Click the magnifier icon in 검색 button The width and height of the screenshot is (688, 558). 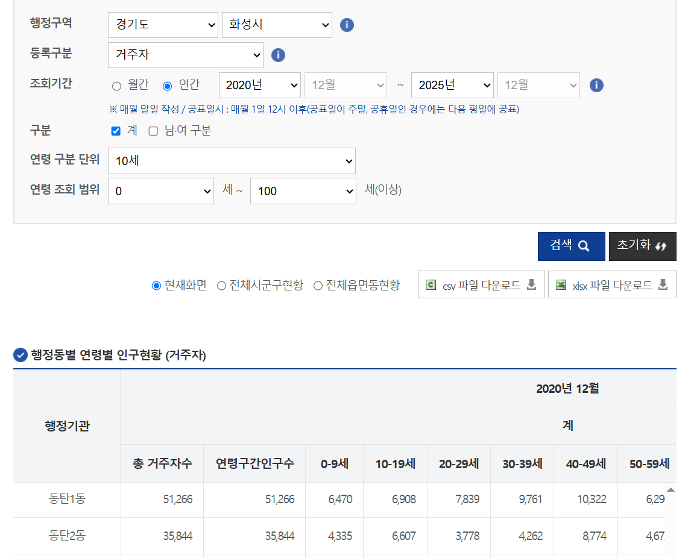click(x=584, y=246)
